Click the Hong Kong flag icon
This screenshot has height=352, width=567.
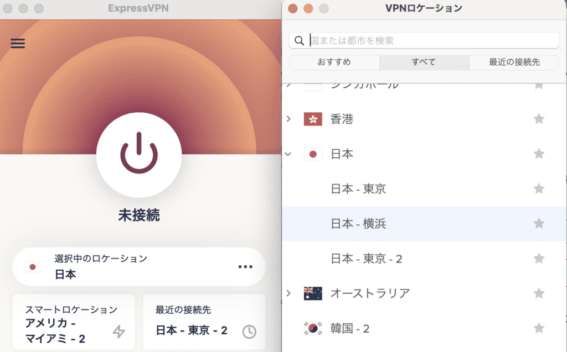(x=313, y=119)
